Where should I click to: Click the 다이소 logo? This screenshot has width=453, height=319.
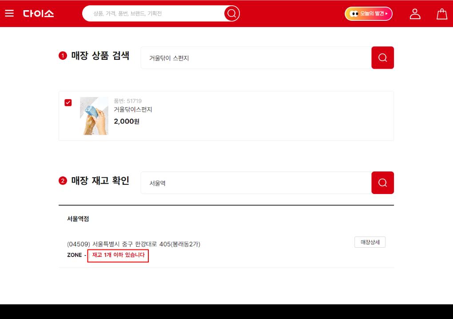pyautogui.click(x=39, y=14)
